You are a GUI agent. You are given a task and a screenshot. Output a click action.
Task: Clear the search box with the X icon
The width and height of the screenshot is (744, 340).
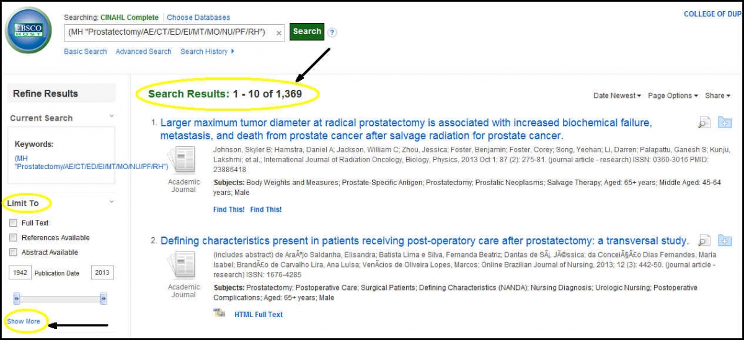click(x=279, y=33)
